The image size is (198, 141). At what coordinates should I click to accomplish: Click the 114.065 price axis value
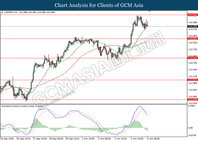point(193,36)
